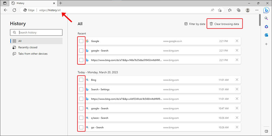The image size is (272, 136).
Task: Refresh the History page
Action: 14,10
